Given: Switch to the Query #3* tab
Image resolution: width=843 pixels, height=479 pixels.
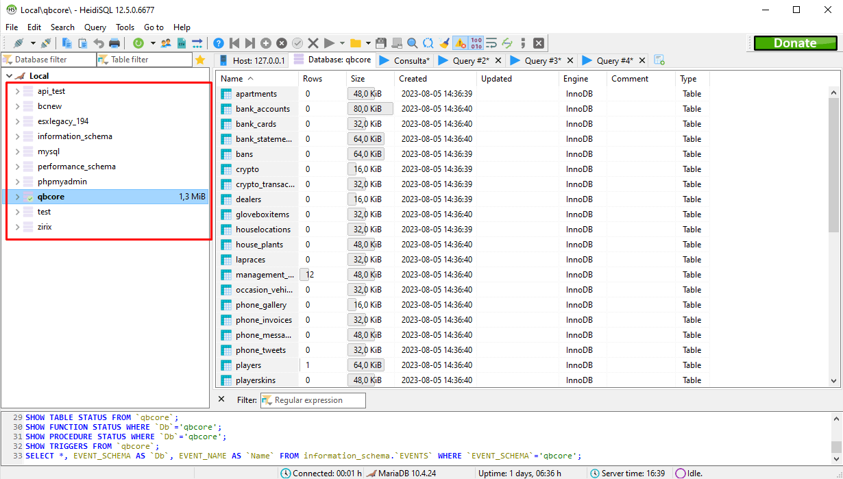Looking at the screenshot, I should [543, 60].
